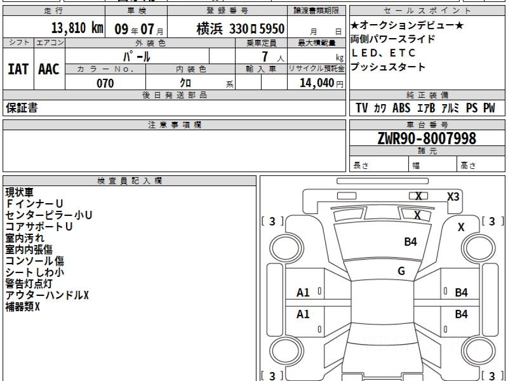Click the コンソール傷 note

35,261
